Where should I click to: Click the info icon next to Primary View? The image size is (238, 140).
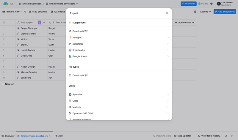25,12
